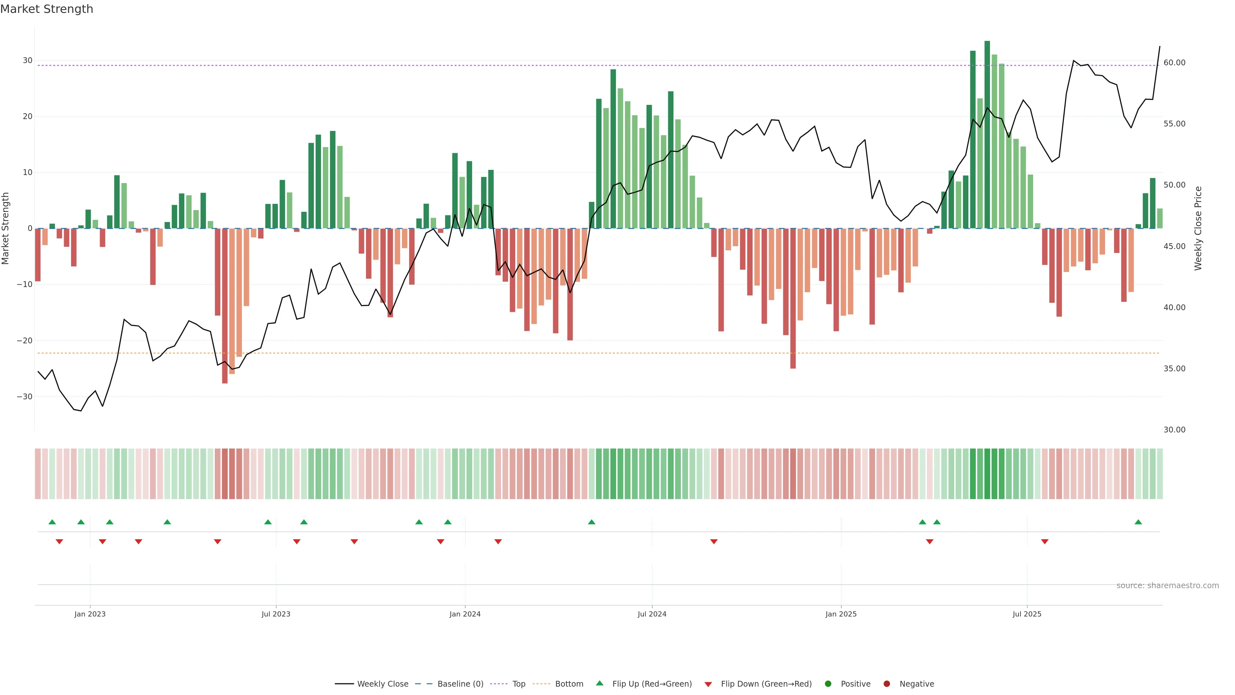
Task: Click the last green flip-up marker
Action: coord(1138,522)
